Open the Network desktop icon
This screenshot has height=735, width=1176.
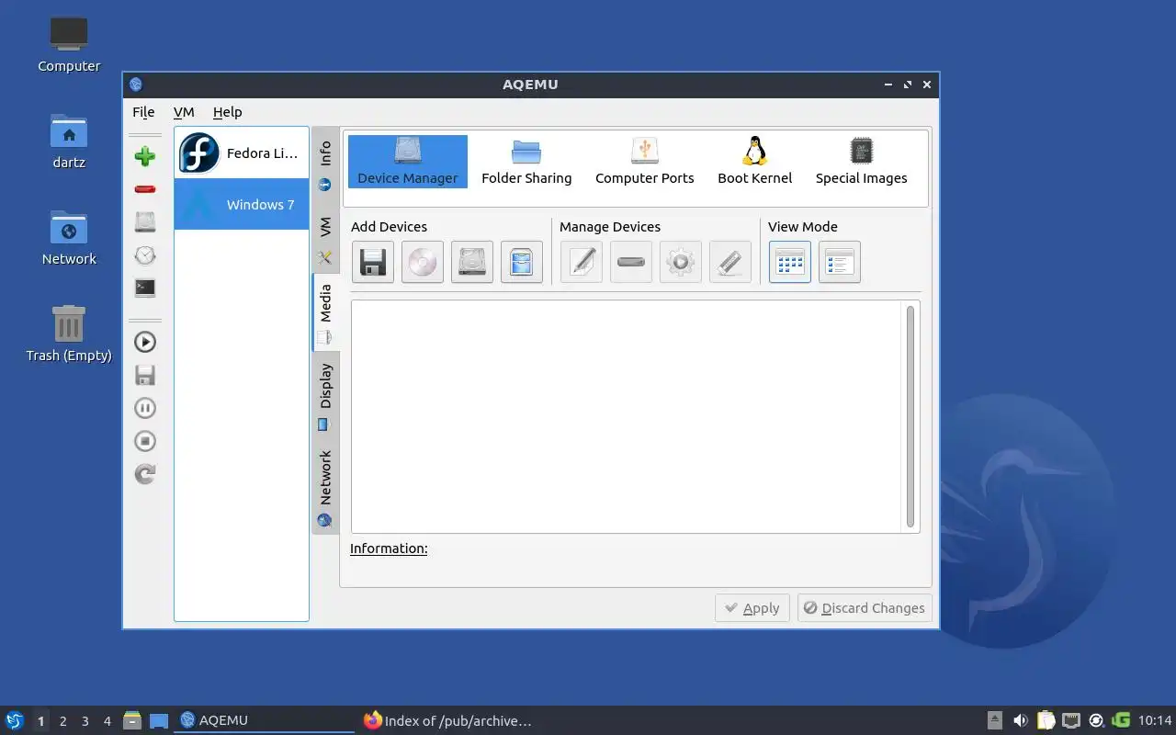69,238
